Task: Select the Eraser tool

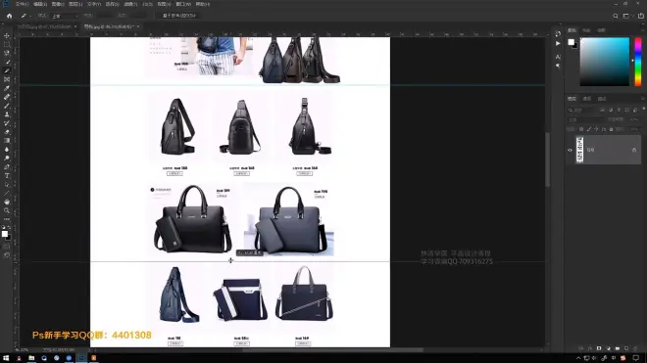Action: click(7, 132)
